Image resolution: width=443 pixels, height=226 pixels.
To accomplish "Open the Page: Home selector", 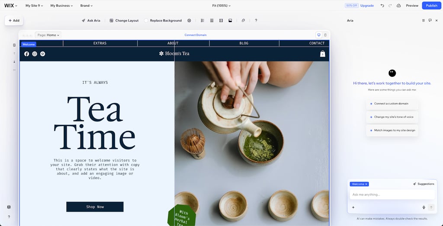I will (48, 35).
